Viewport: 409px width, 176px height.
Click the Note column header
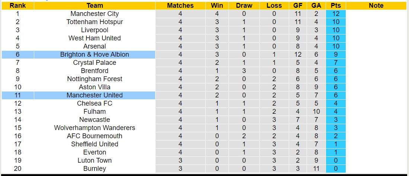376,6
